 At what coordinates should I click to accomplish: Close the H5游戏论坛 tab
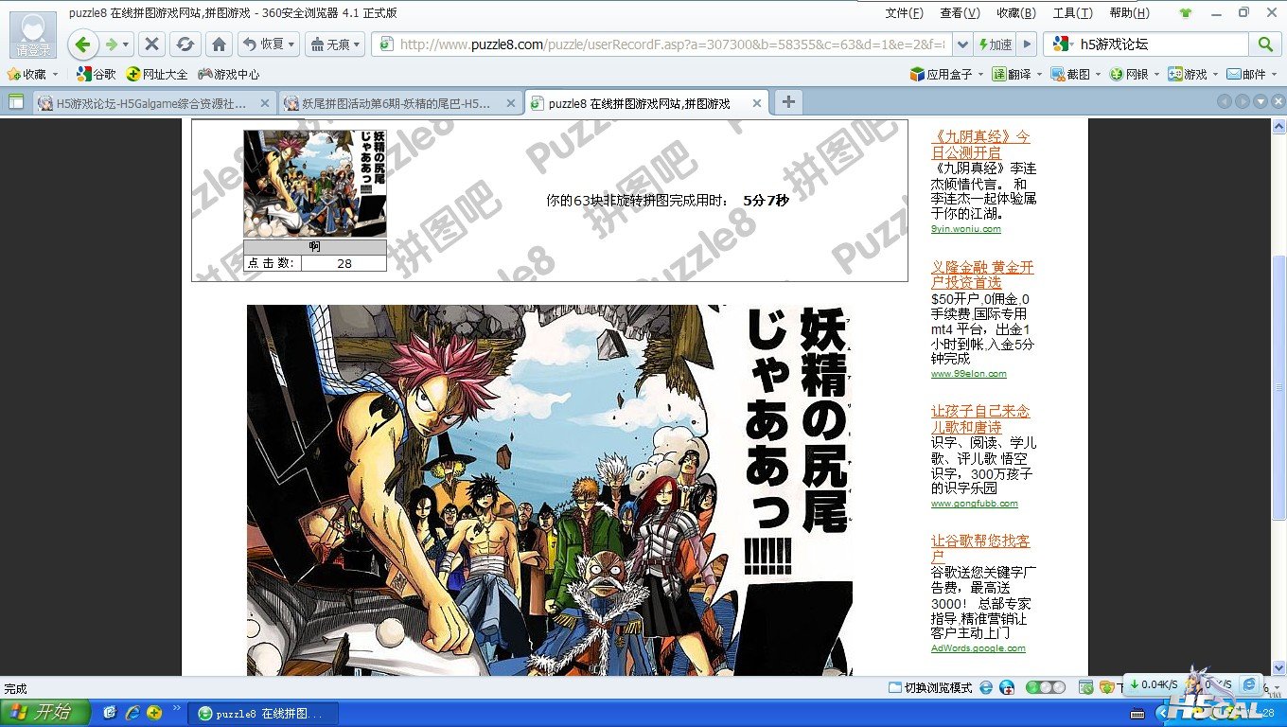[x=265, y=103]
